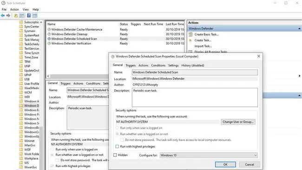The width and height of the screenshot is (302, 170).
Task: Click the clock icon of Windows Defender Cache Maintenance
Action: pyautogui.click(x=49, y=29)
